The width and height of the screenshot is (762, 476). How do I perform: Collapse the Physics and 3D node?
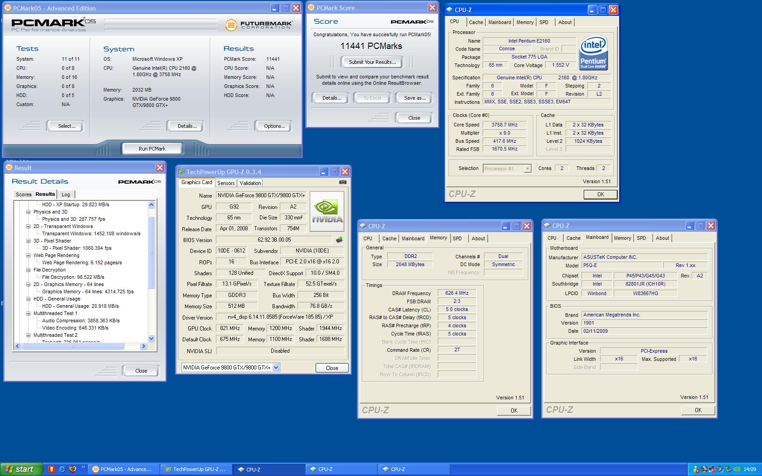point(28,212)
